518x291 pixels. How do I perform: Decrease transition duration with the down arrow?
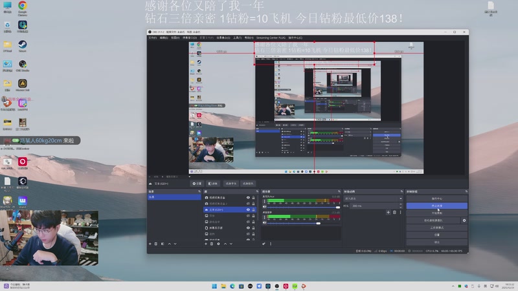[x=401, y=207]
